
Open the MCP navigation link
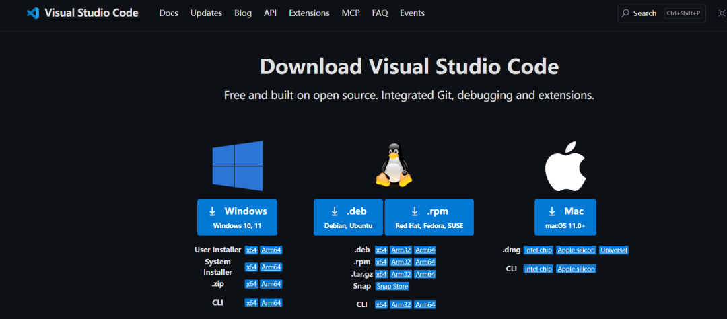coord(351,13)
